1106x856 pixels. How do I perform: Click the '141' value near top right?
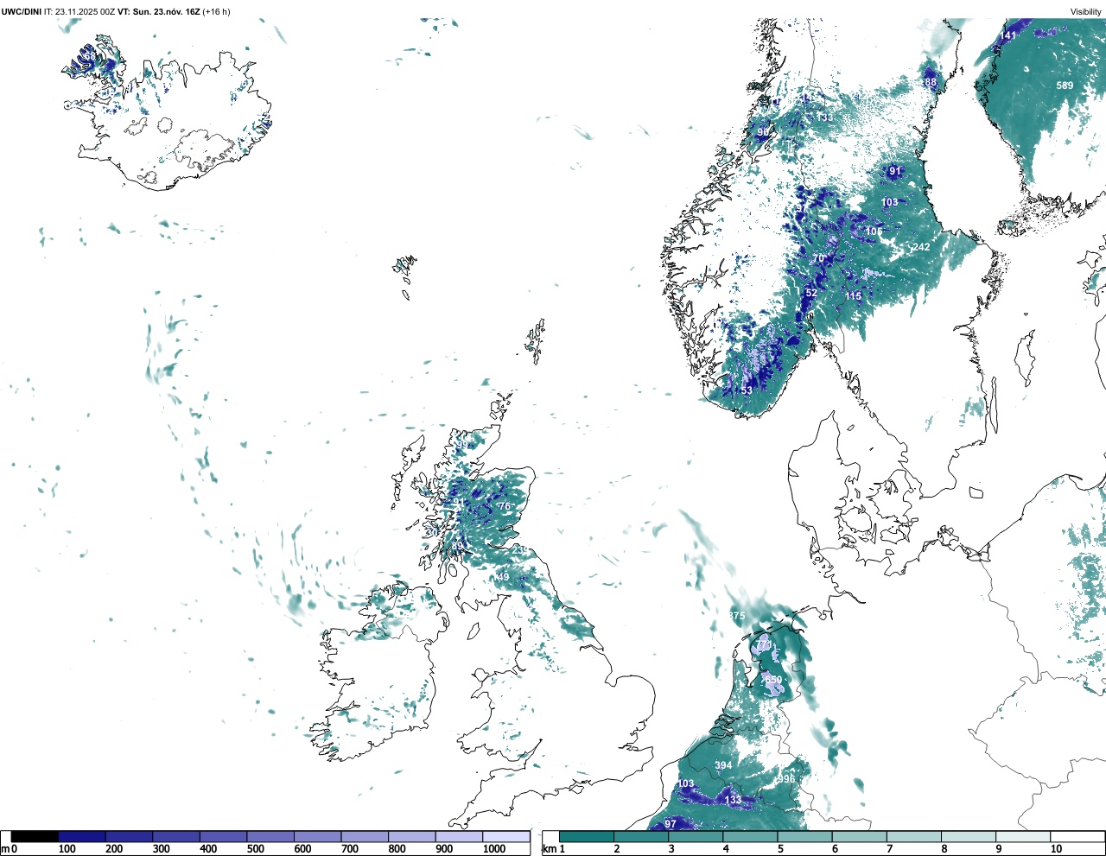(1008, 35)
